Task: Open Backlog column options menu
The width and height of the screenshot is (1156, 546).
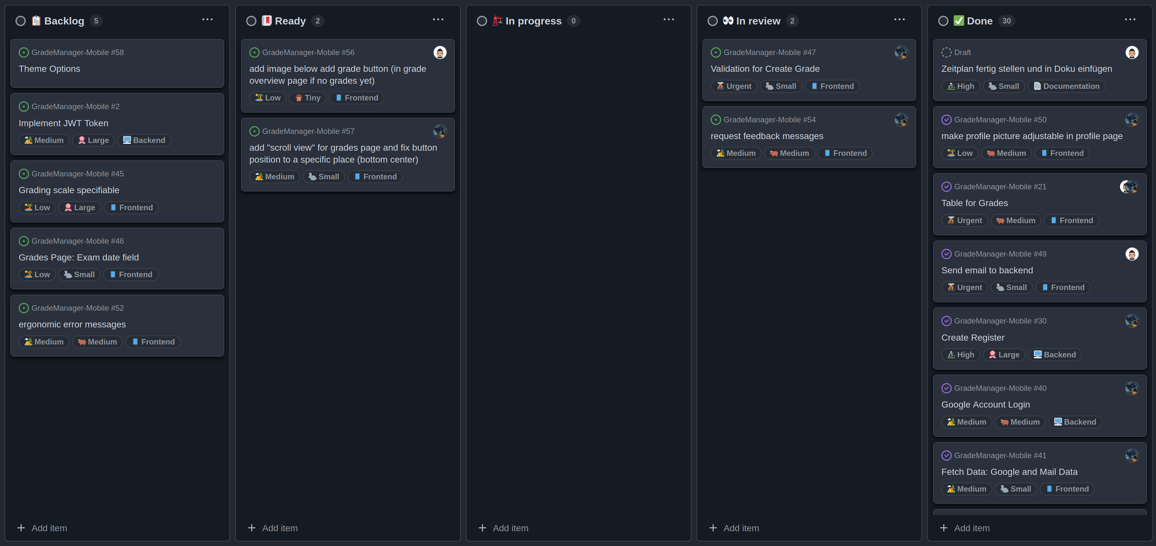Action: click(207, 19)
